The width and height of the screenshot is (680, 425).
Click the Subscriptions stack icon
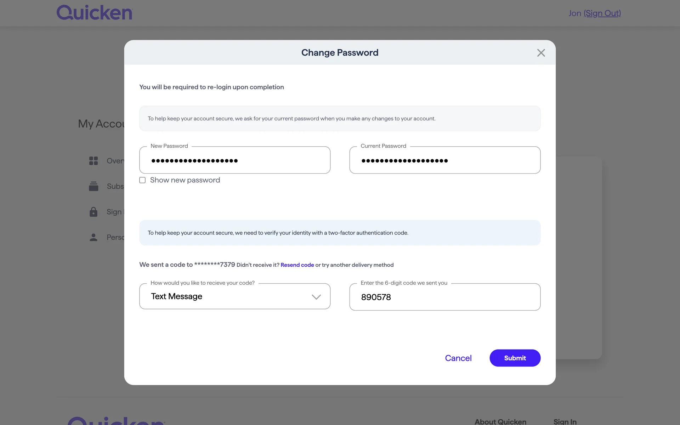(x=93, y=186)
